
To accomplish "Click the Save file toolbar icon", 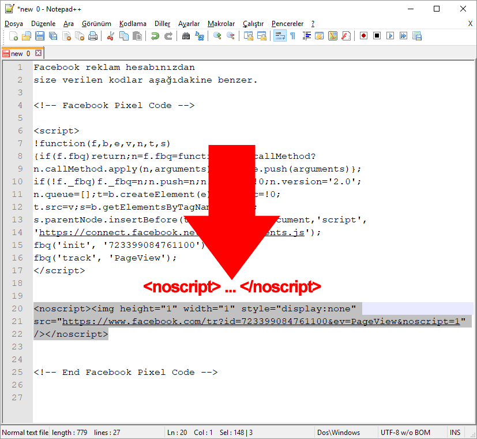I will [40, 36].
